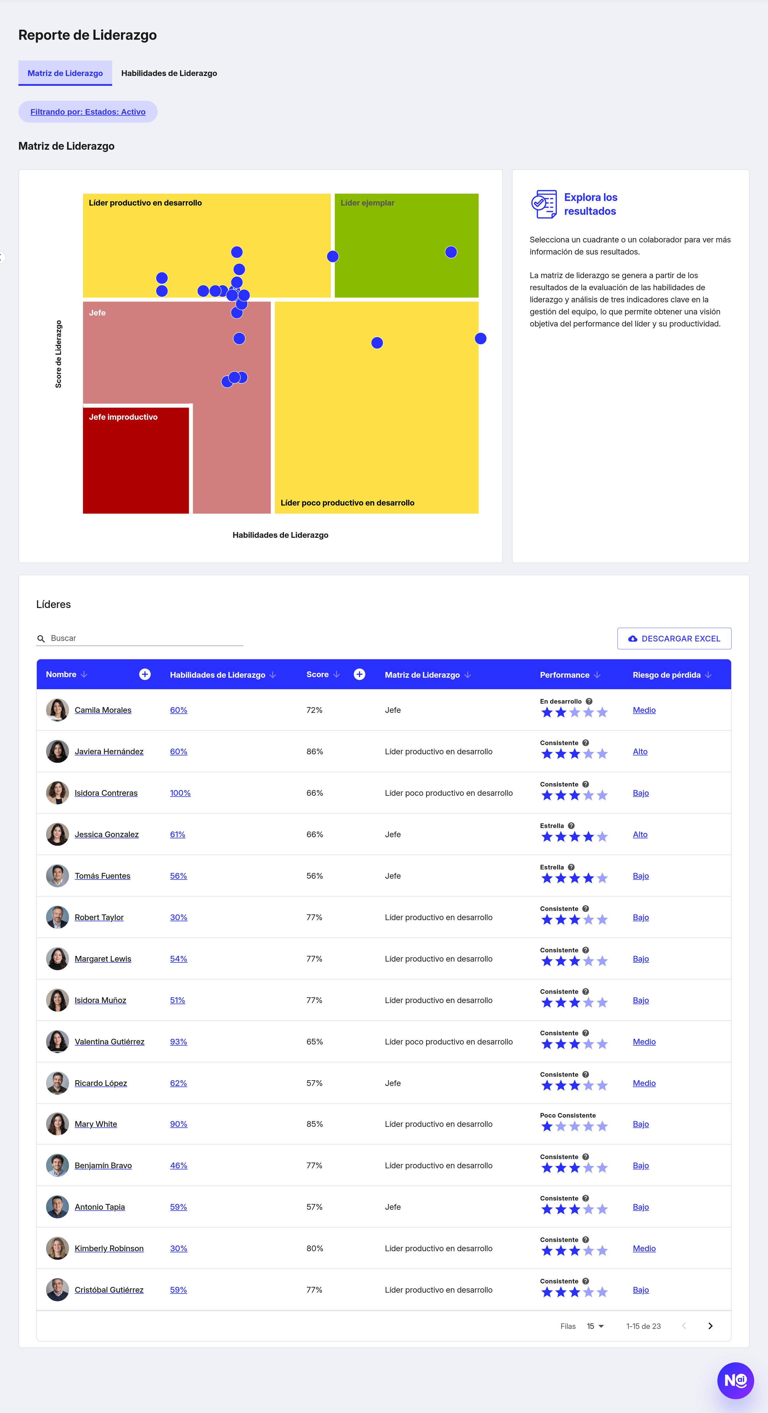Image resolution: width=768 pixels, height=1413 pixels.
Task: Sort by Score column arrow
Action: (x=337, y=674)
